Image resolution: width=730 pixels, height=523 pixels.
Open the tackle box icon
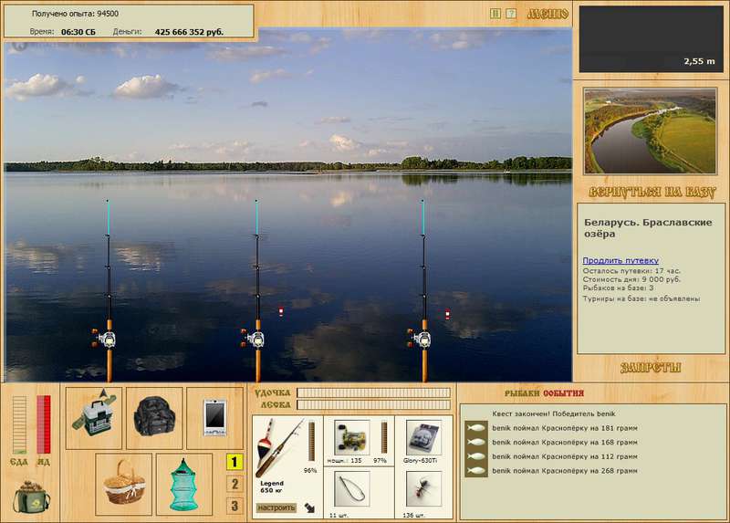(x=94, y=413)
